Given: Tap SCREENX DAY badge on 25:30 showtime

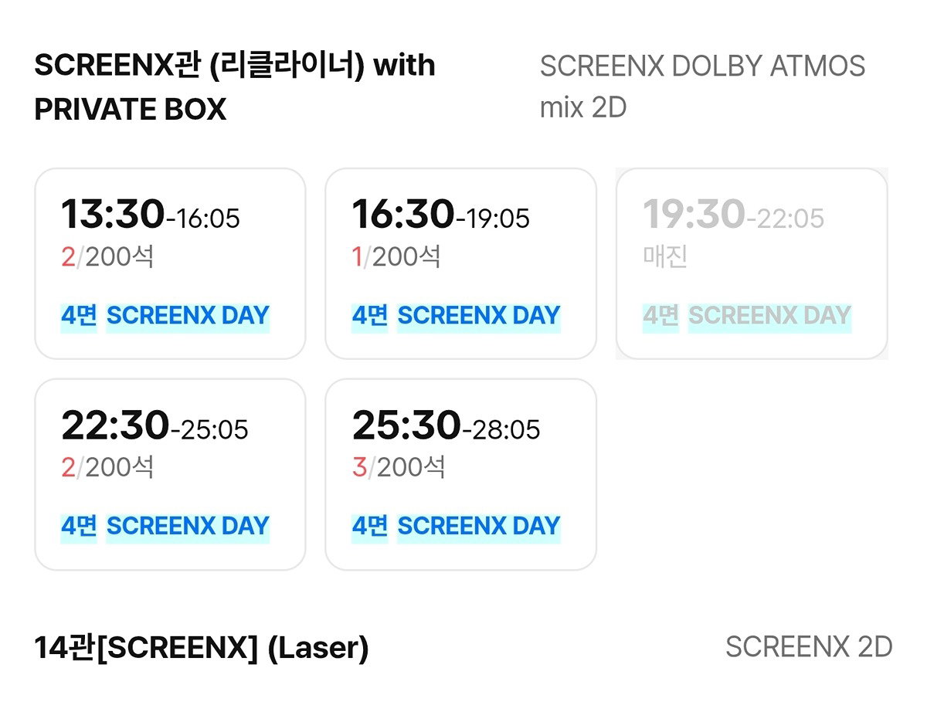Looking at the screenshot, I should tap(479, 527).
